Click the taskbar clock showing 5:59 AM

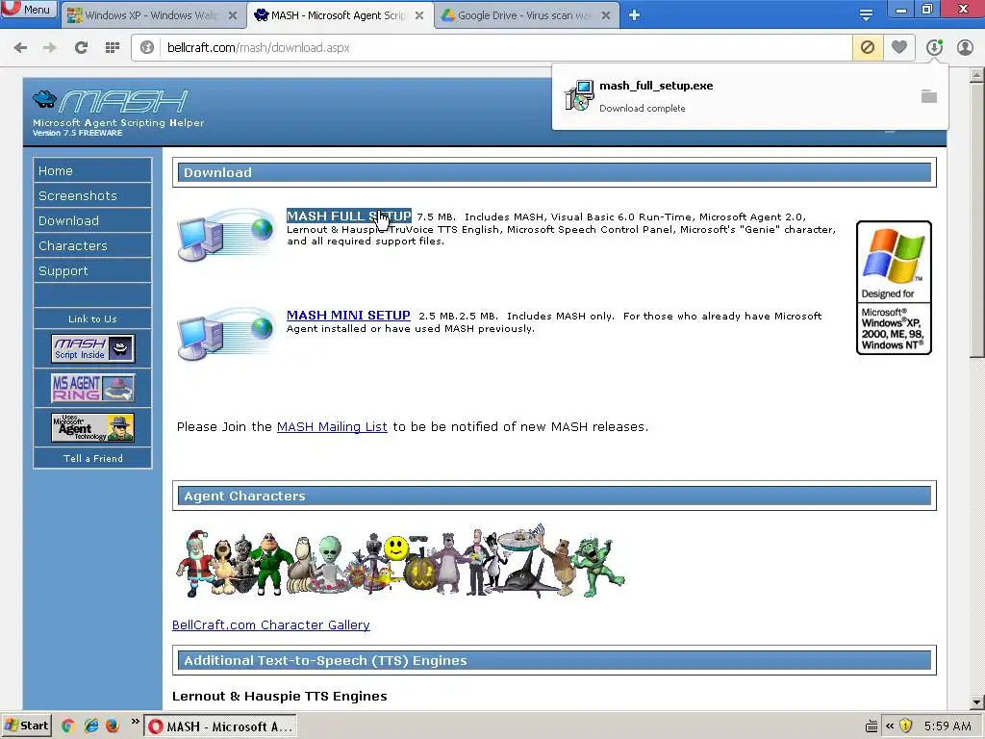click(x=947, y=726)
